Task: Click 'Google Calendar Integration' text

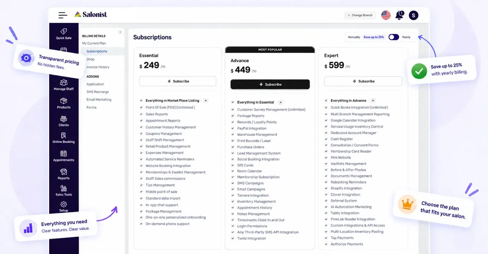Action: (353, 120)
